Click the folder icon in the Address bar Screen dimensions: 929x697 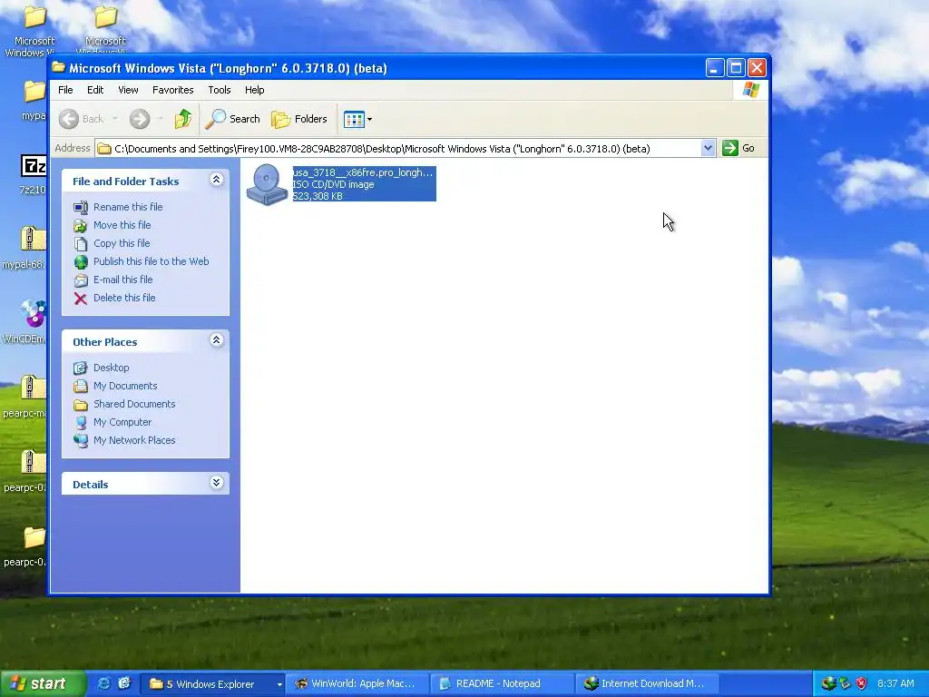coord(104,148)
